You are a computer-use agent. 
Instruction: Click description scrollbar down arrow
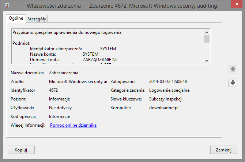click(x=207, y=61)
